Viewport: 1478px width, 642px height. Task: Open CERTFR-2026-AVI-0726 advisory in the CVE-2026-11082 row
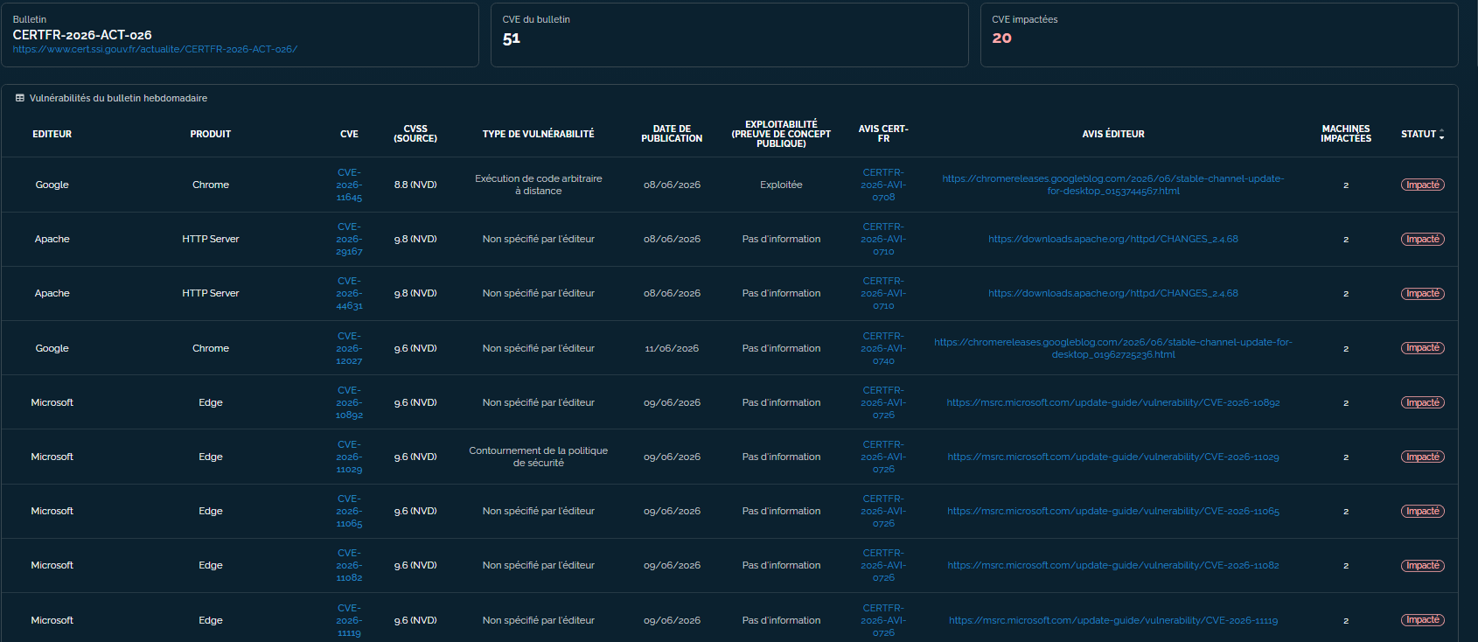coord(883,565)
